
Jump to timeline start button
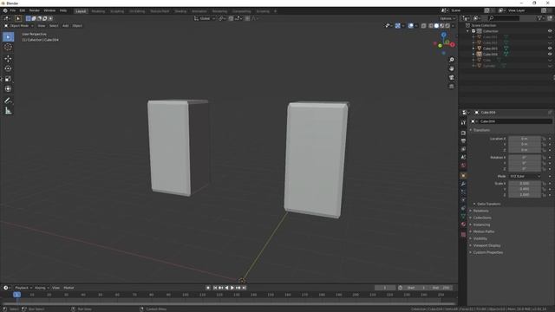coord(215,288)
